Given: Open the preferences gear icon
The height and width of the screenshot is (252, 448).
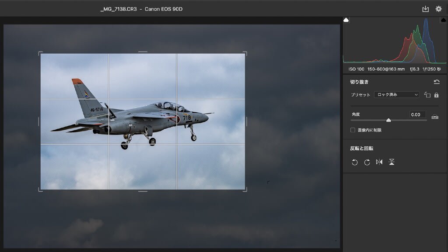Looking at the screenshot, I should [x=438, y=9].
